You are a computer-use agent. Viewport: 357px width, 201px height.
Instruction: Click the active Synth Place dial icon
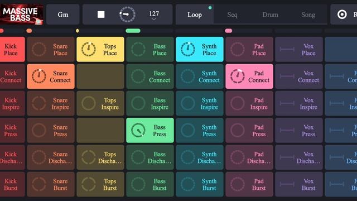[187, 49]
